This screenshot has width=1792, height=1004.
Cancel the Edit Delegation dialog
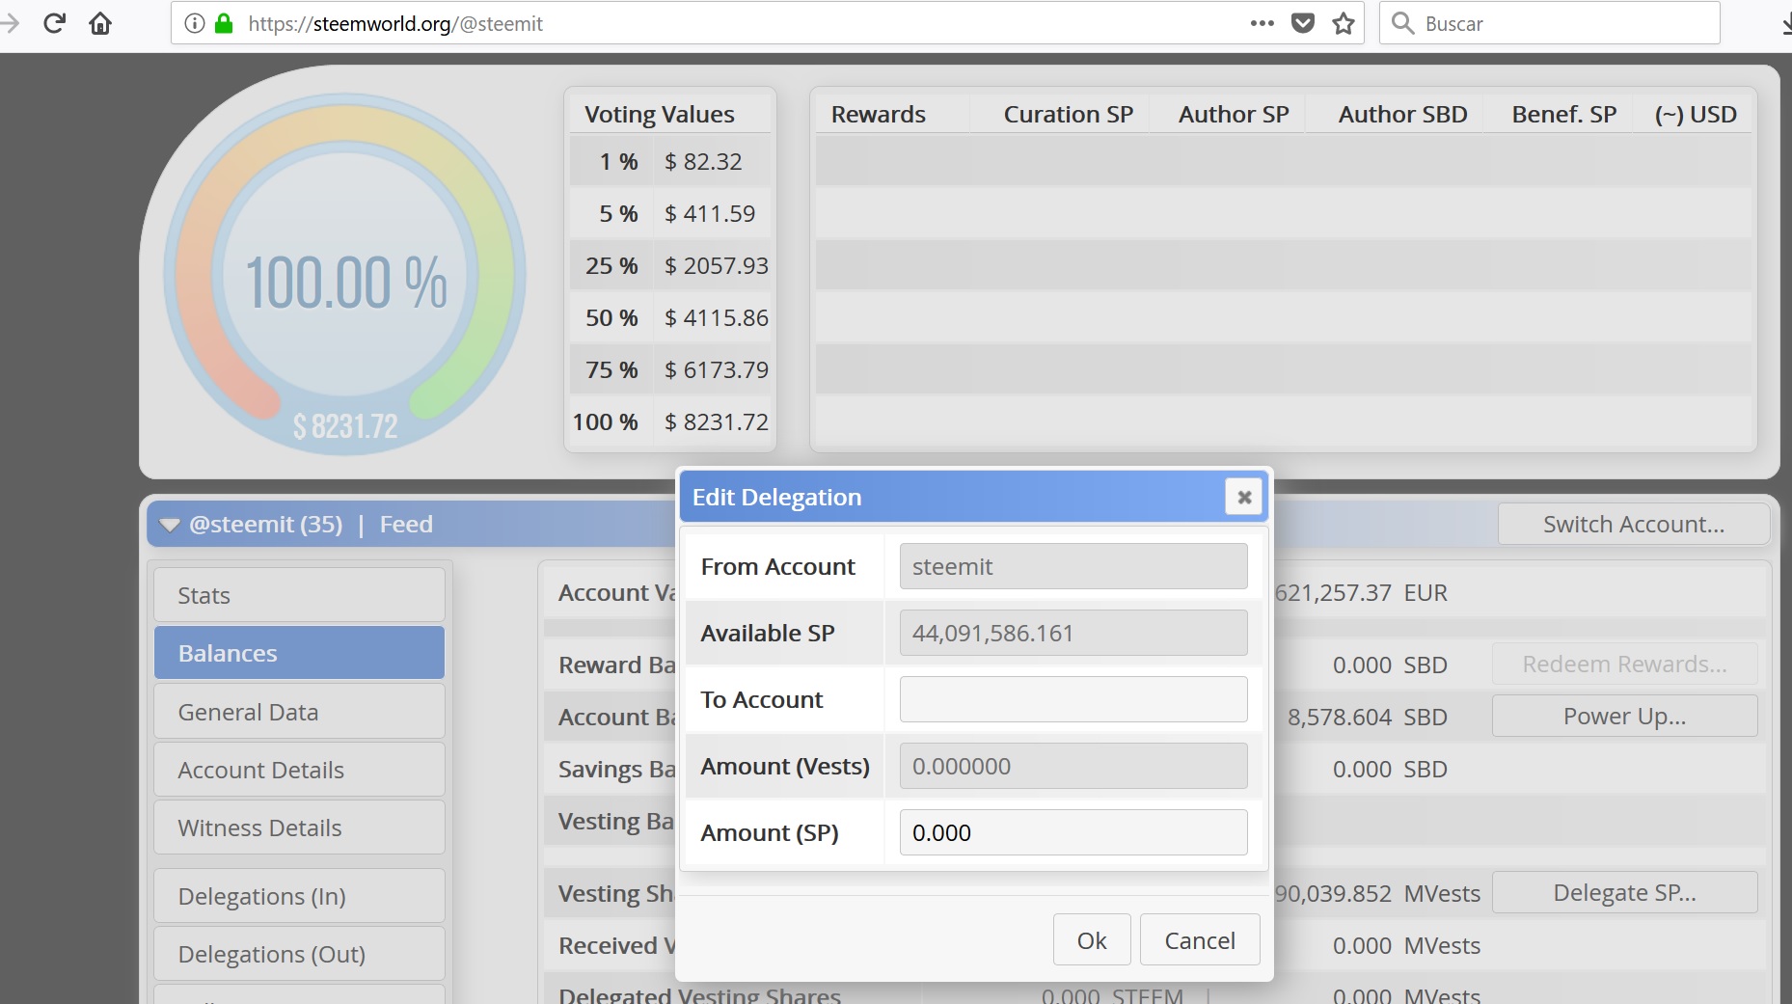1200,940
